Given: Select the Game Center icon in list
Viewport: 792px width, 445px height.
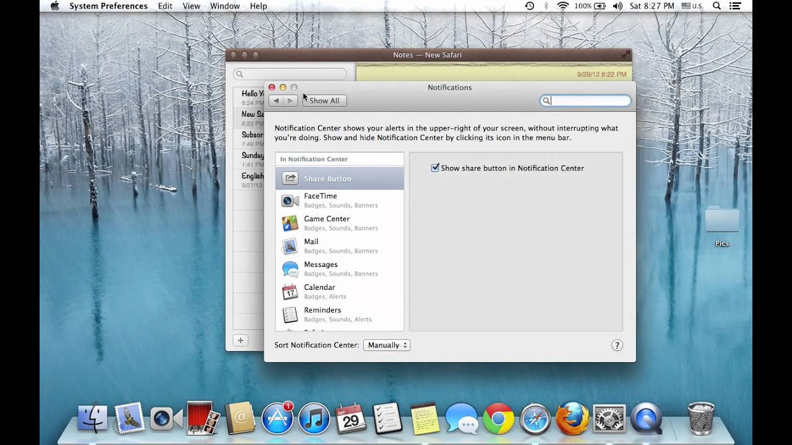Looking at the screenshot, I should tap(290, 223).
